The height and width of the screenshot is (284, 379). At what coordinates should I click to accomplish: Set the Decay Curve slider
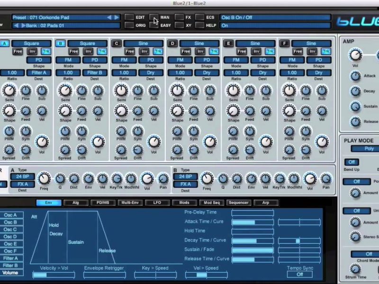pyautogui.click(x=299, y=241)
